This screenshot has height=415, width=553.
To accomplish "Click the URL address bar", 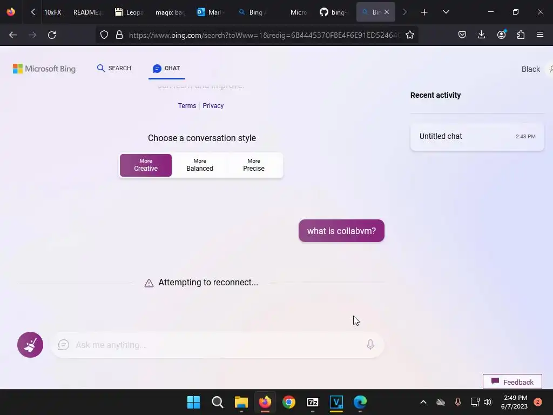I will point(265,35).
